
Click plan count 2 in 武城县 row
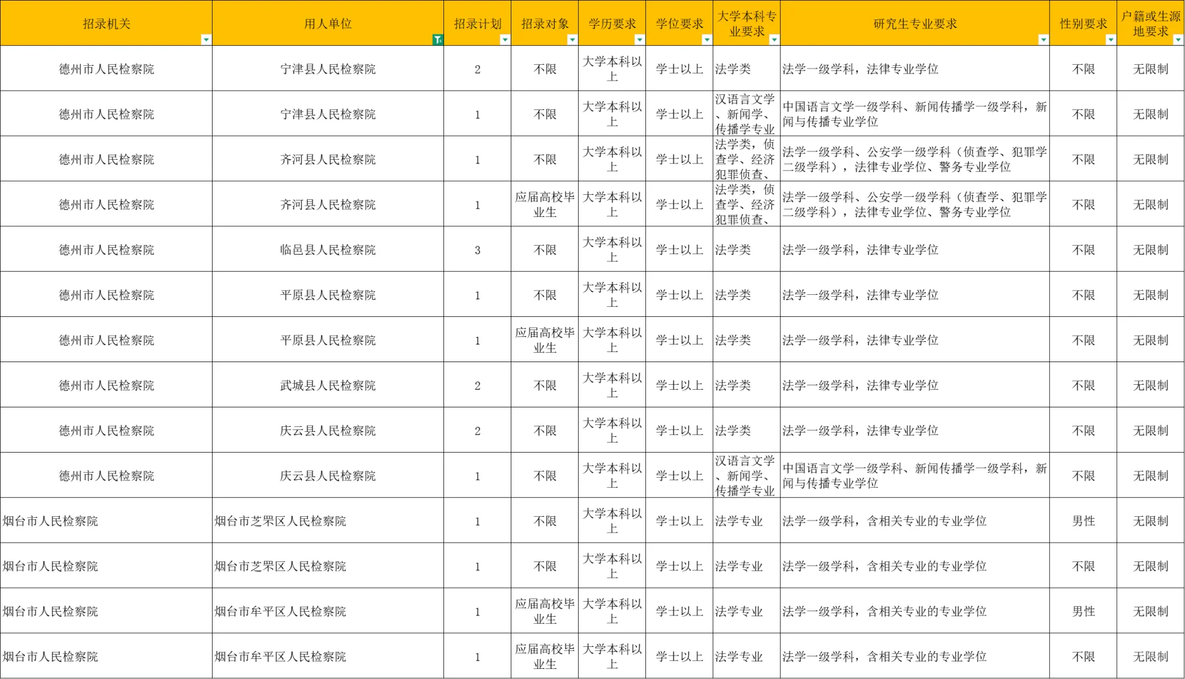click(x=477, y=385)
